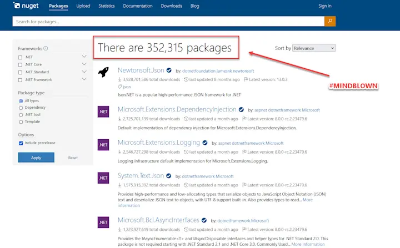Open Microsoft.Extensions.DependencyInjection package page
The image size is (400, 248).
[177, 109]
